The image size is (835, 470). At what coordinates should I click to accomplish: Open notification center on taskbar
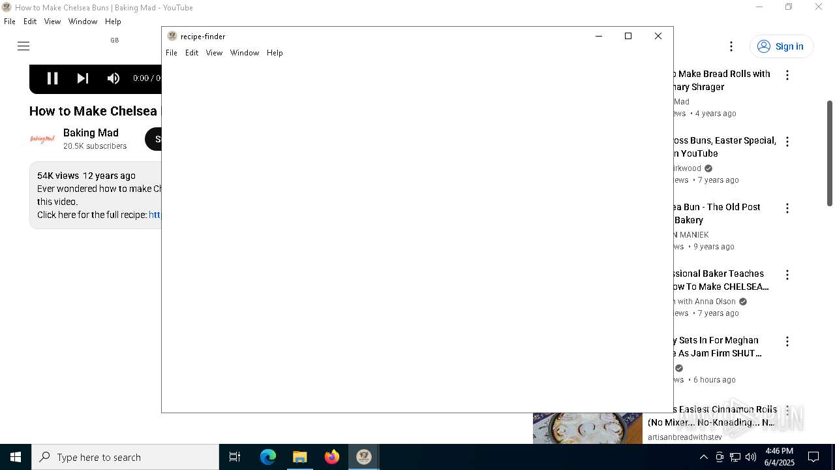(813, 457)
